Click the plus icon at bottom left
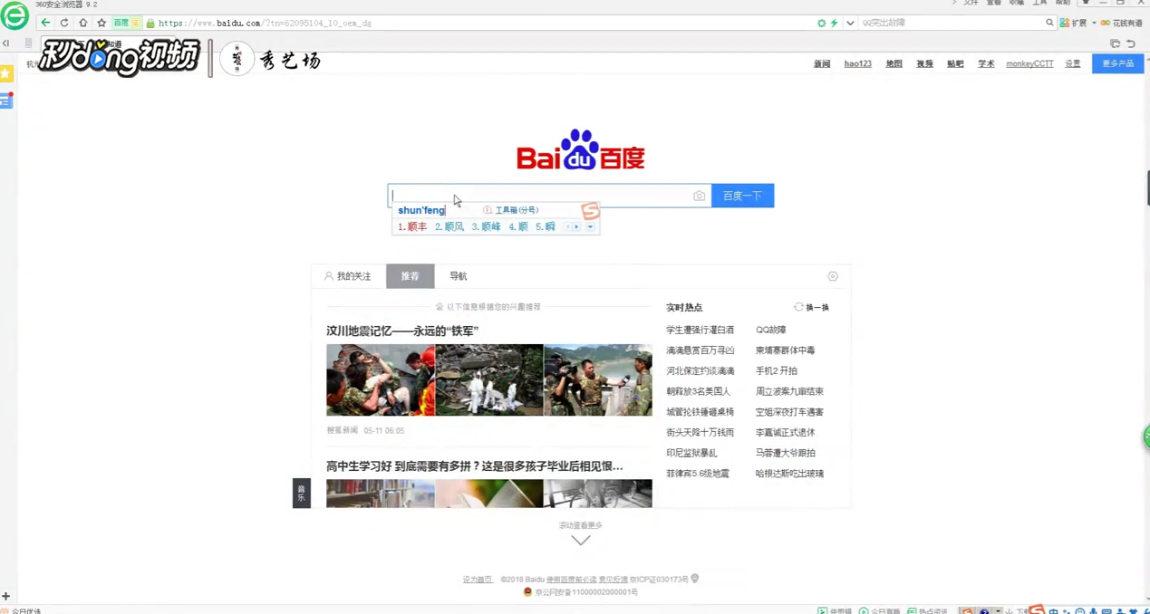The width and height of the screenshot is (1150, 614). 5,596
